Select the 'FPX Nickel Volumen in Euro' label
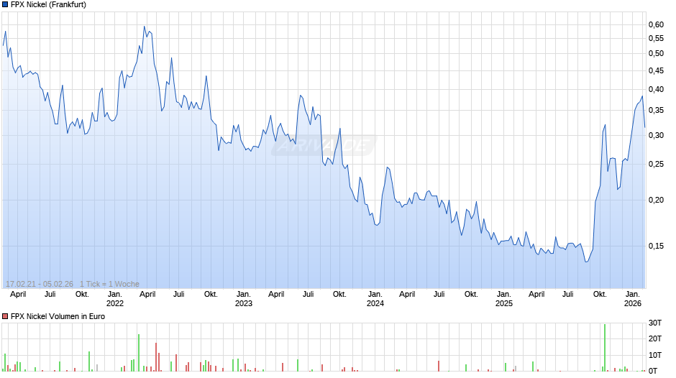Image resolution: width=676 pixels, height=378 pixels. click(x=58, y=316)
